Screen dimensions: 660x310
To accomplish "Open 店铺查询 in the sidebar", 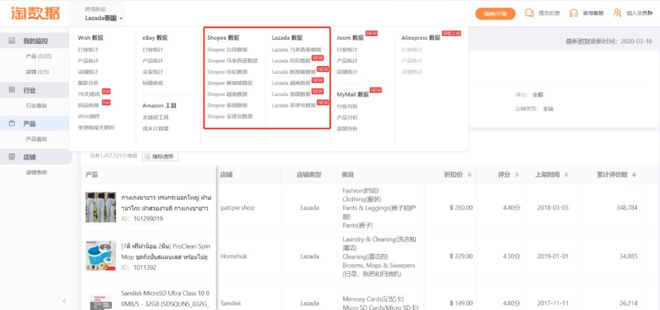I will (37, 172).
